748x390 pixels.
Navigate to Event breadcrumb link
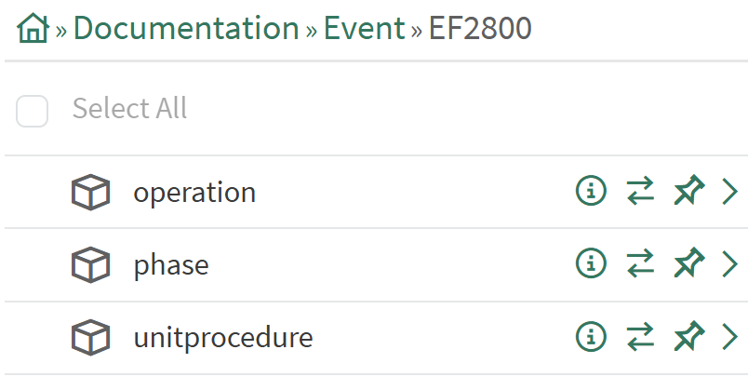364,29
